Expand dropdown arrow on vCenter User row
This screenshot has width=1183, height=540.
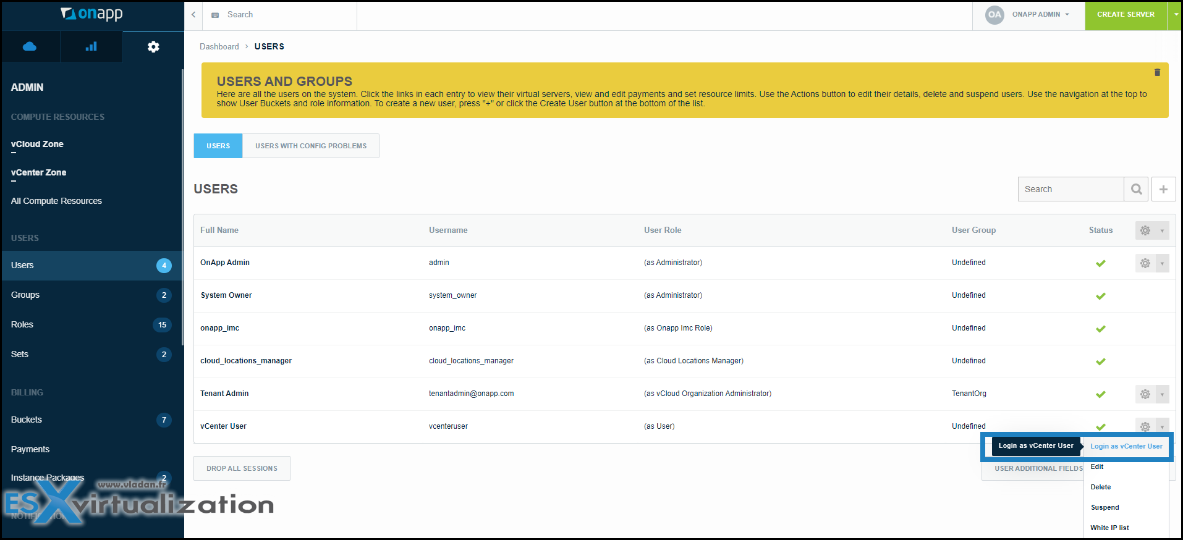1162,426
